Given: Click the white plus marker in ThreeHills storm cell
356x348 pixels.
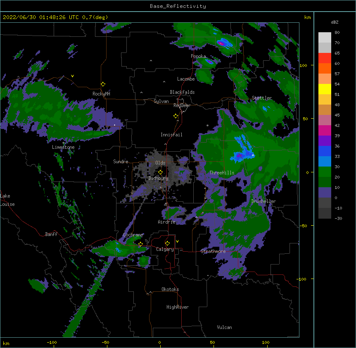Looking at the screenshot, I should point(253,155).
